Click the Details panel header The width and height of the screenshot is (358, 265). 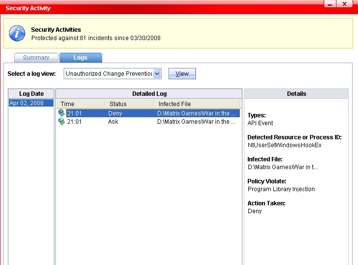click(296, 94)
